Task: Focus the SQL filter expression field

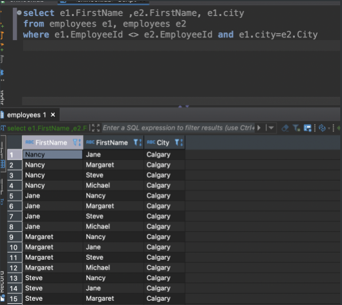Action: 179,128
